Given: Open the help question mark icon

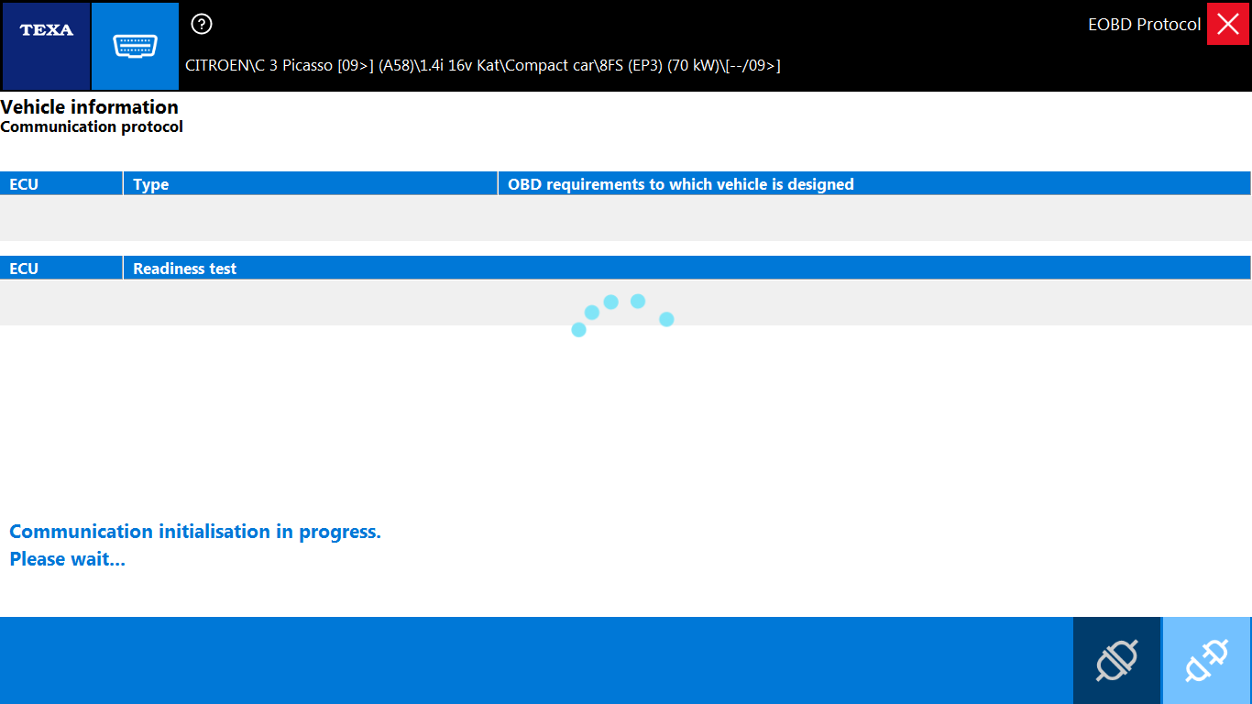Looking at the screenshot, I should [202, 24].
